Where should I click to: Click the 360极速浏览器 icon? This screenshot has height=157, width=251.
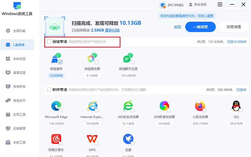(x=164, y=106)
